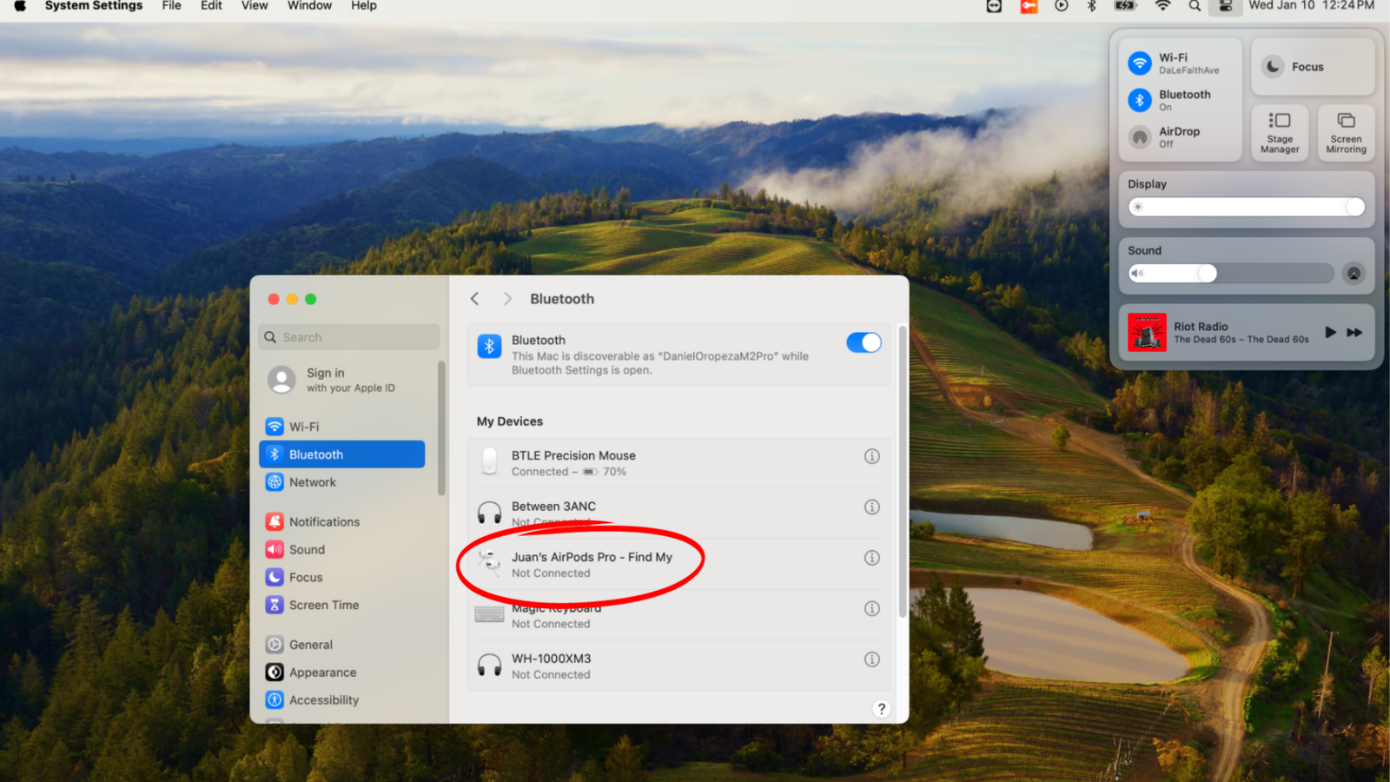Select Bluetooth in the sidebar
Viewport: 1390px width, 782px height.
(x=341, y=454)
